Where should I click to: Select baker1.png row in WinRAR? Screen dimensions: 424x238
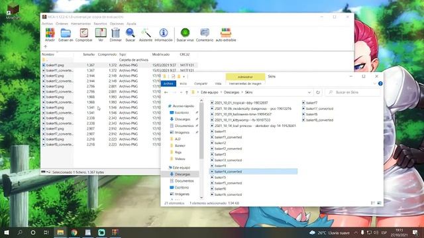tap(119, 65)
